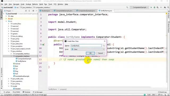The height and width of the screenshot is (96, 170).
Task: Open the File menu
Action: pos(2,4)
